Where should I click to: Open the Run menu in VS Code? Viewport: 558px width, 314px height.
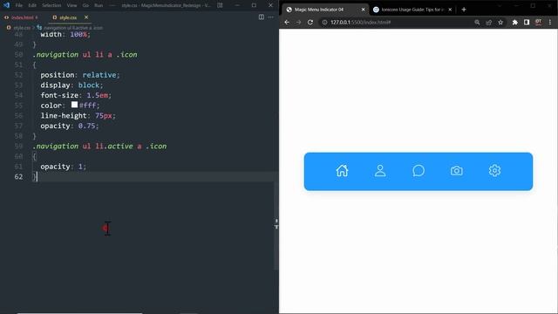pyautogui.click(x=99, y=5)
